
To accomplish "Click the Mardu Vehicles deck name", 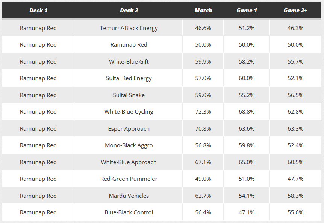I will pos(129,196).
